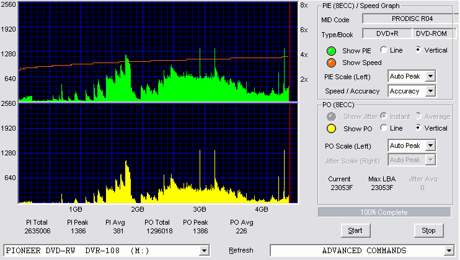Image resolution: width=460 pixels, height=260 pixels.
Task: Click the Start button
Action: tap(355, 231)
